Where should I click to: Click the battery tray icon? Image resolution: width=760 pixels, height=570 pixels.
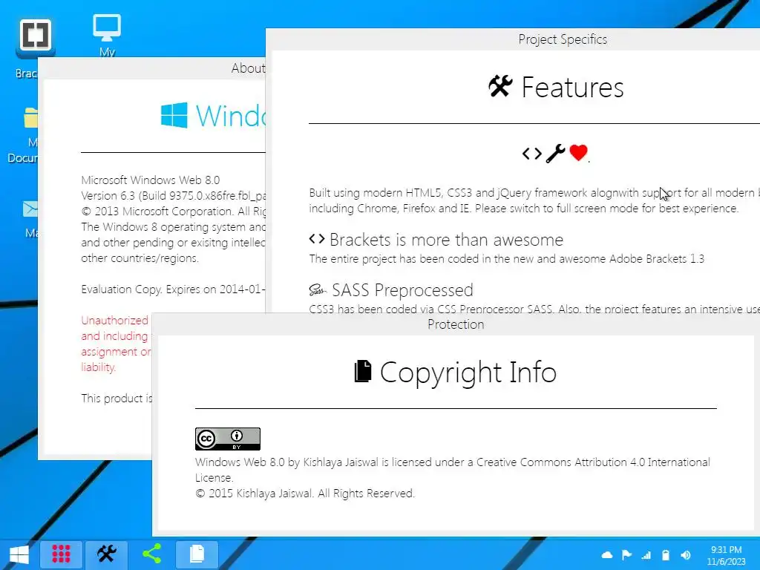pyautogui.click(x=666, y=555)
